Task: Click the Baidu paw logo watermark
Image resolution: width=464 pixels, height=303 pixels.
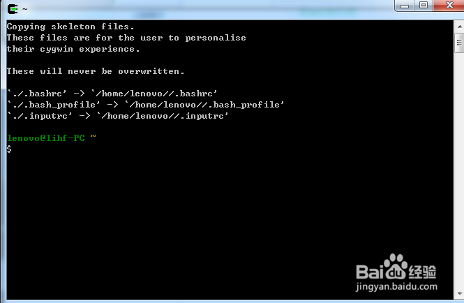Action: coord(396,266)
